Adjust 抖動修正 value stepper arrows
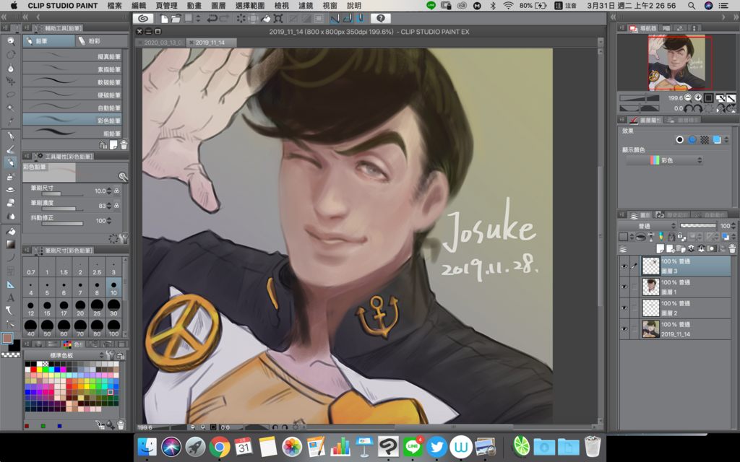Viewport: 740px width, 462px height. (x=109, y=221)
